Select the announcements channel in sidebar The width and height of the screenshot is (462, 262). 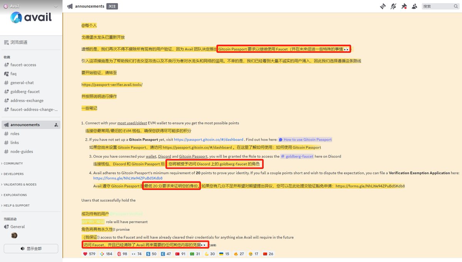(x=31, y=125)
